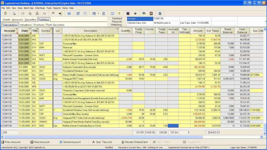Click the Select Account button
The image size is (267, 150).
(70, 142)
